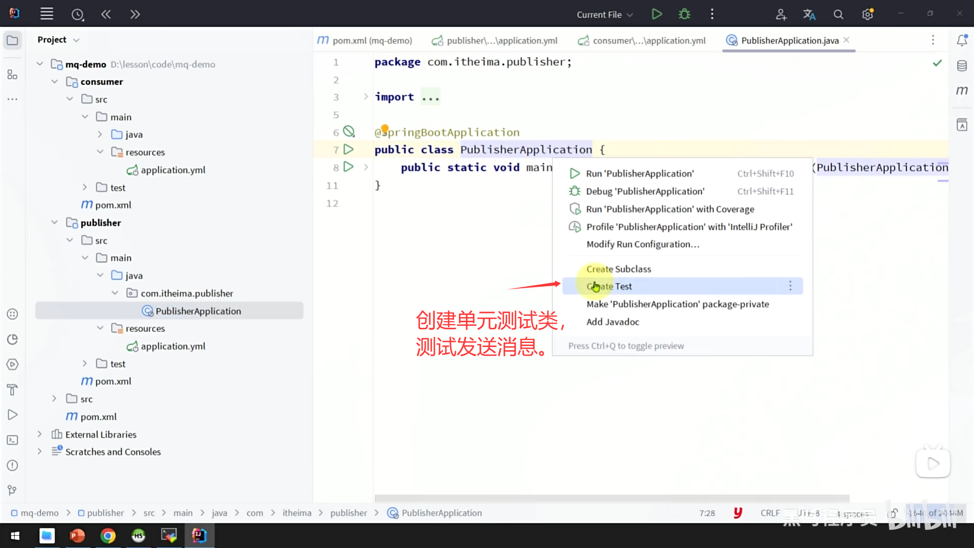Open the Database tool window icon

click(x=962, y=66)
